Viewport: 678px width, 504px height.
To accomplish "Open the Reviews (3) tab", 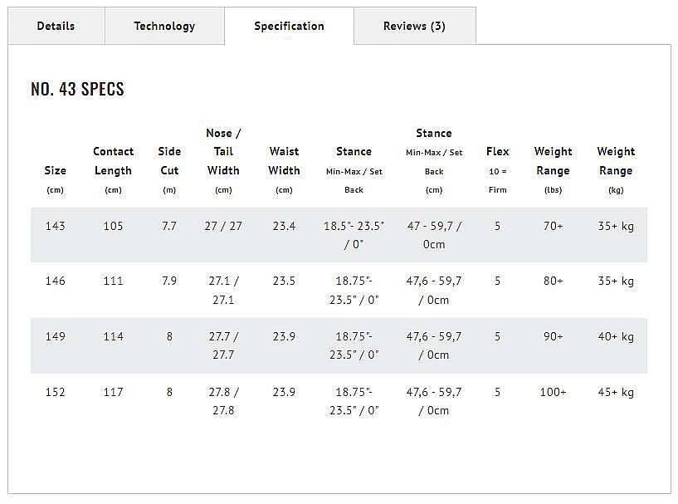I will pyautogui.click(x=415, y=26).
